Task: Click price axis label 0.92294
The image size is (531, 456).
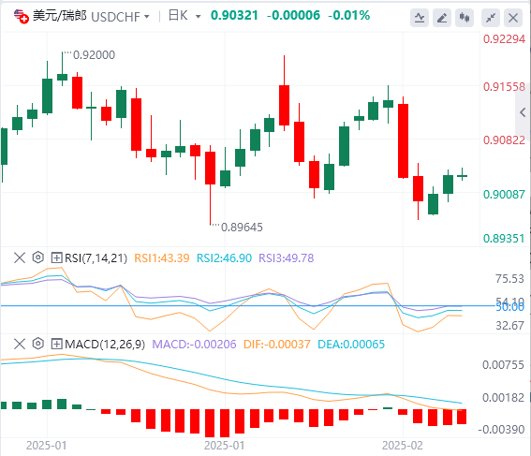Action: pos(504,39)
